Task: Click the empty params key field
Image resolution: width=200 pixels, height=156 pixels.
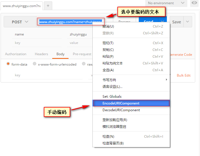Action: (x=37, y=43)
